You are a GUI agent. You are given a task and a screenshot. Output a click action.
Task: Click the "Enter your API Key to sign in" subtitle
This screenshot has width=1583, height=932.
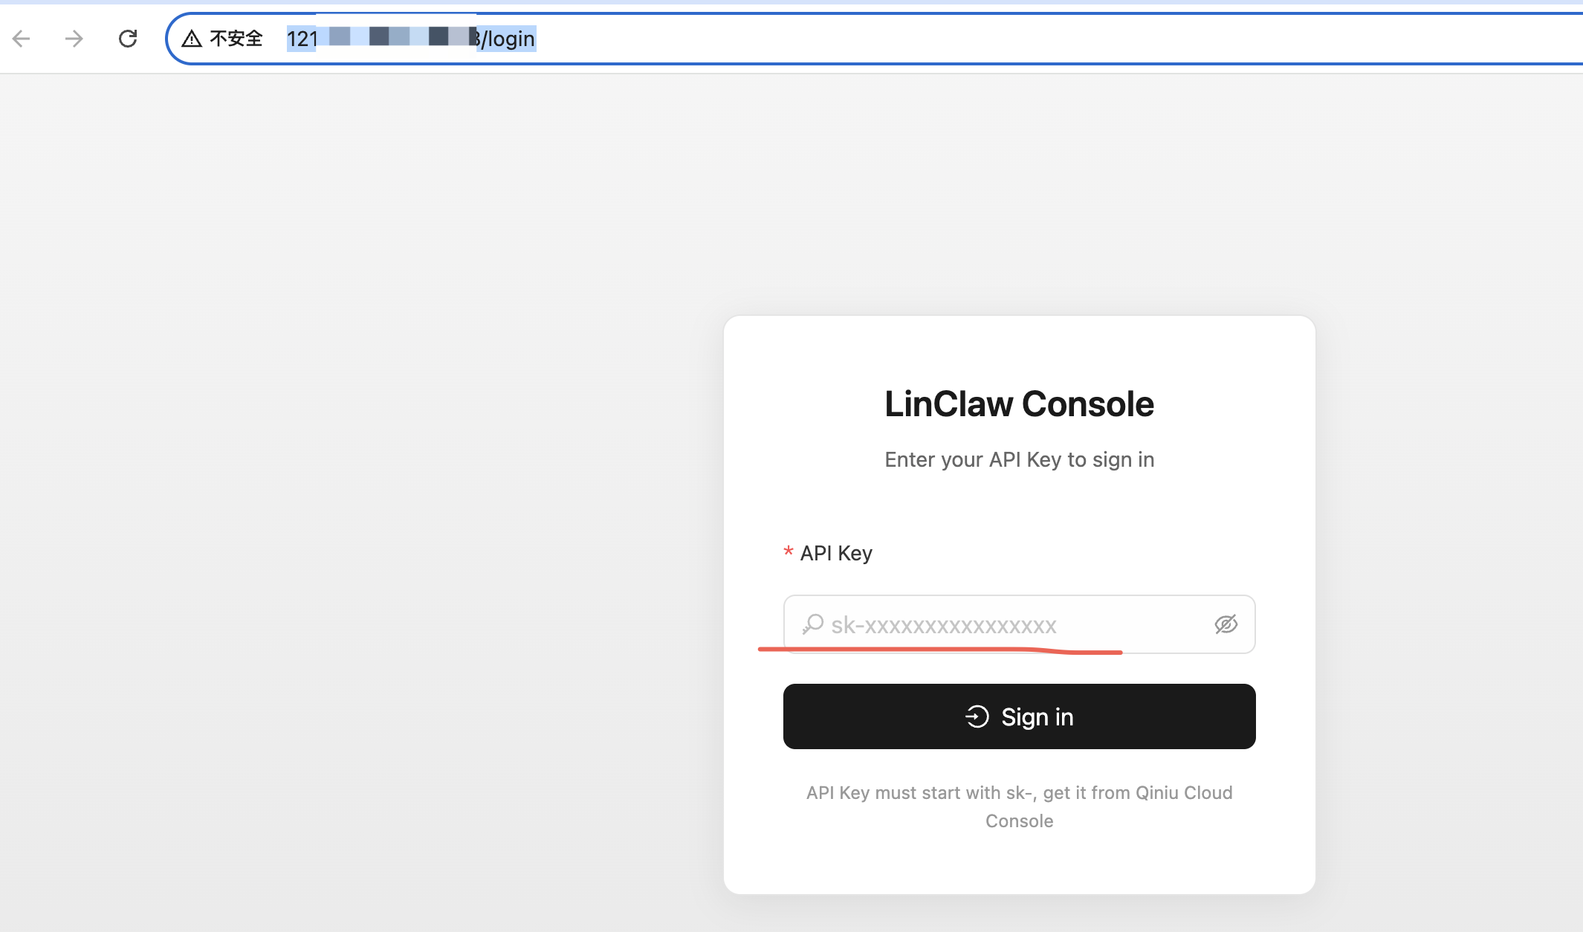click(1019, 460)
